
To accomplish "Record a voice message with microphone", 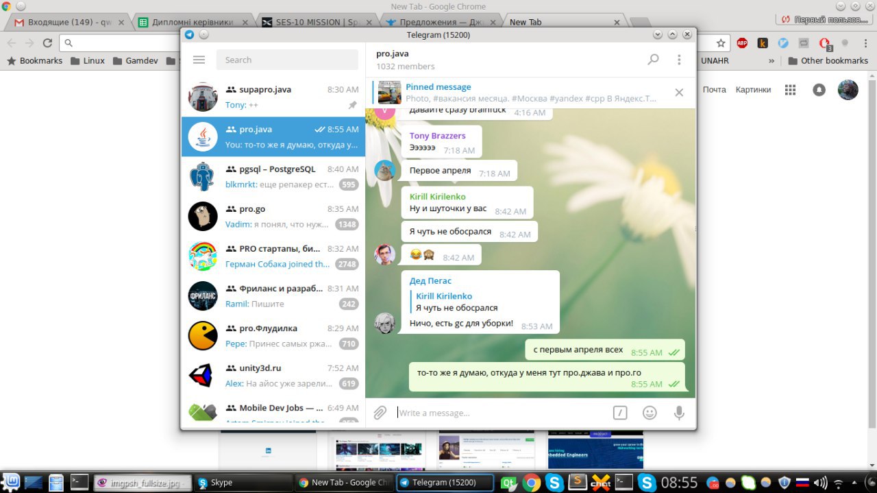I will (679, 413).
